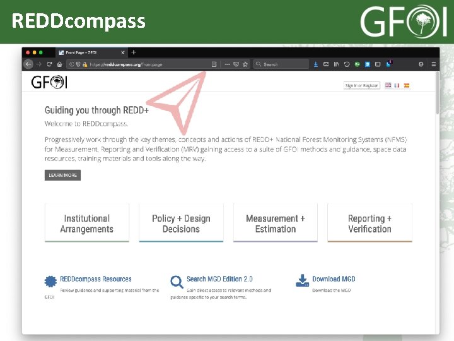454x341 pixels.
Task: Bookmark this page with the star icon
Action: coord(245,64)
